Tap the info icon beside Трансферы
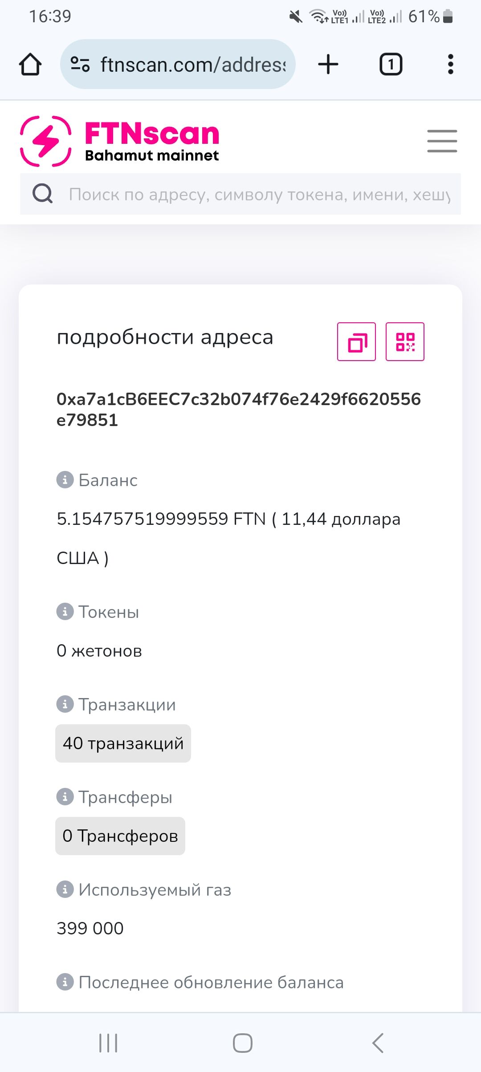Screen dimensions: 481x1072 click(65, 797)
